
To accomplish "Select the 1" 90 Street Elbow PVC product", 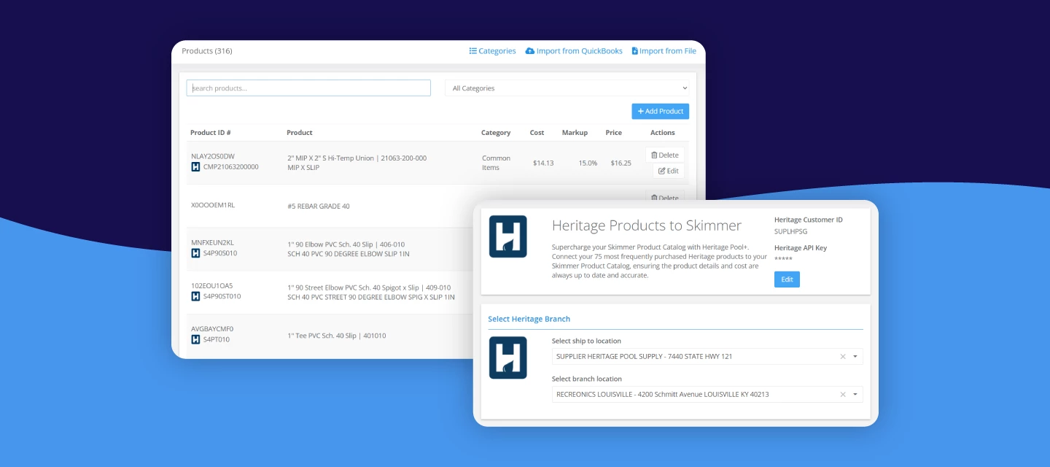I will (371, 293).
